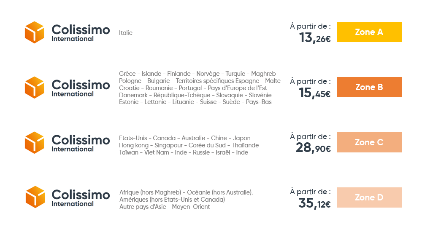Click the 13,26€ price

tap(315, 38)
